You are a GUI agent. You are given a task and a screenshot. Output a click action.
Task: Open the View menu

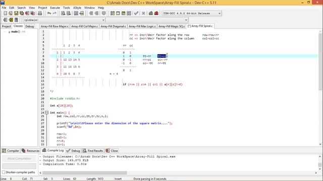32,8
